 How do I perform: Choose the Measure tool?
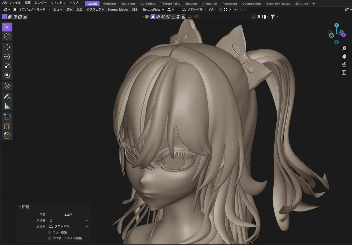[x=7, y=106]
